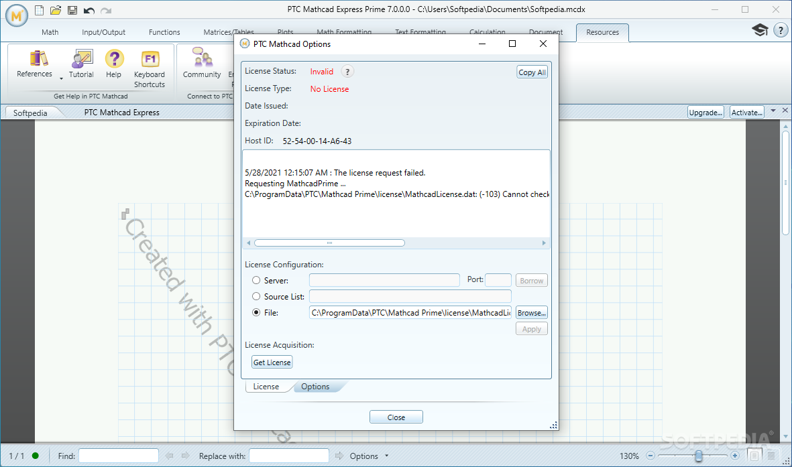Select the PTC Mathcad Express tab
792x467 pixels.
[122, 113]
